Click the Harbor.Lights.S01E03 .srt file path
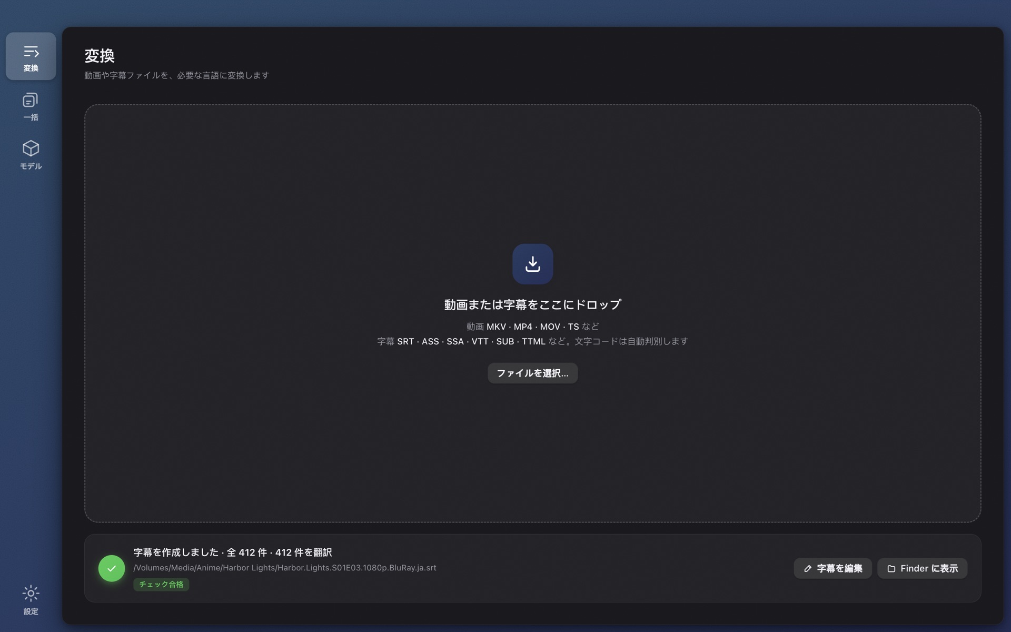Image resolution: width=1011 pixels, height=632 pixels. point(285,568)
